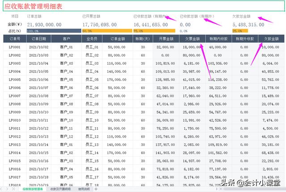
Task: Click the 80.9% orange percentage bar
Action: 107,31
